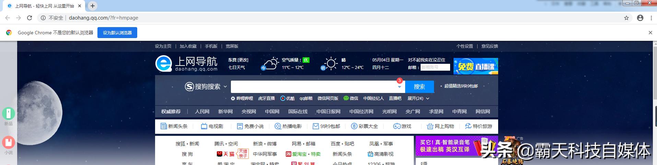
Task: Switch to 宽屏版 layout
Action: pos(232,46)
